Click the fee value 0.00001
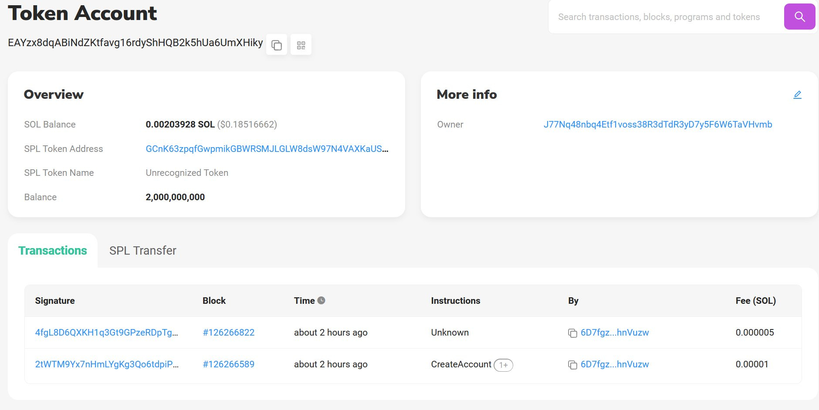Screen dimensions: 819x410 752,364
